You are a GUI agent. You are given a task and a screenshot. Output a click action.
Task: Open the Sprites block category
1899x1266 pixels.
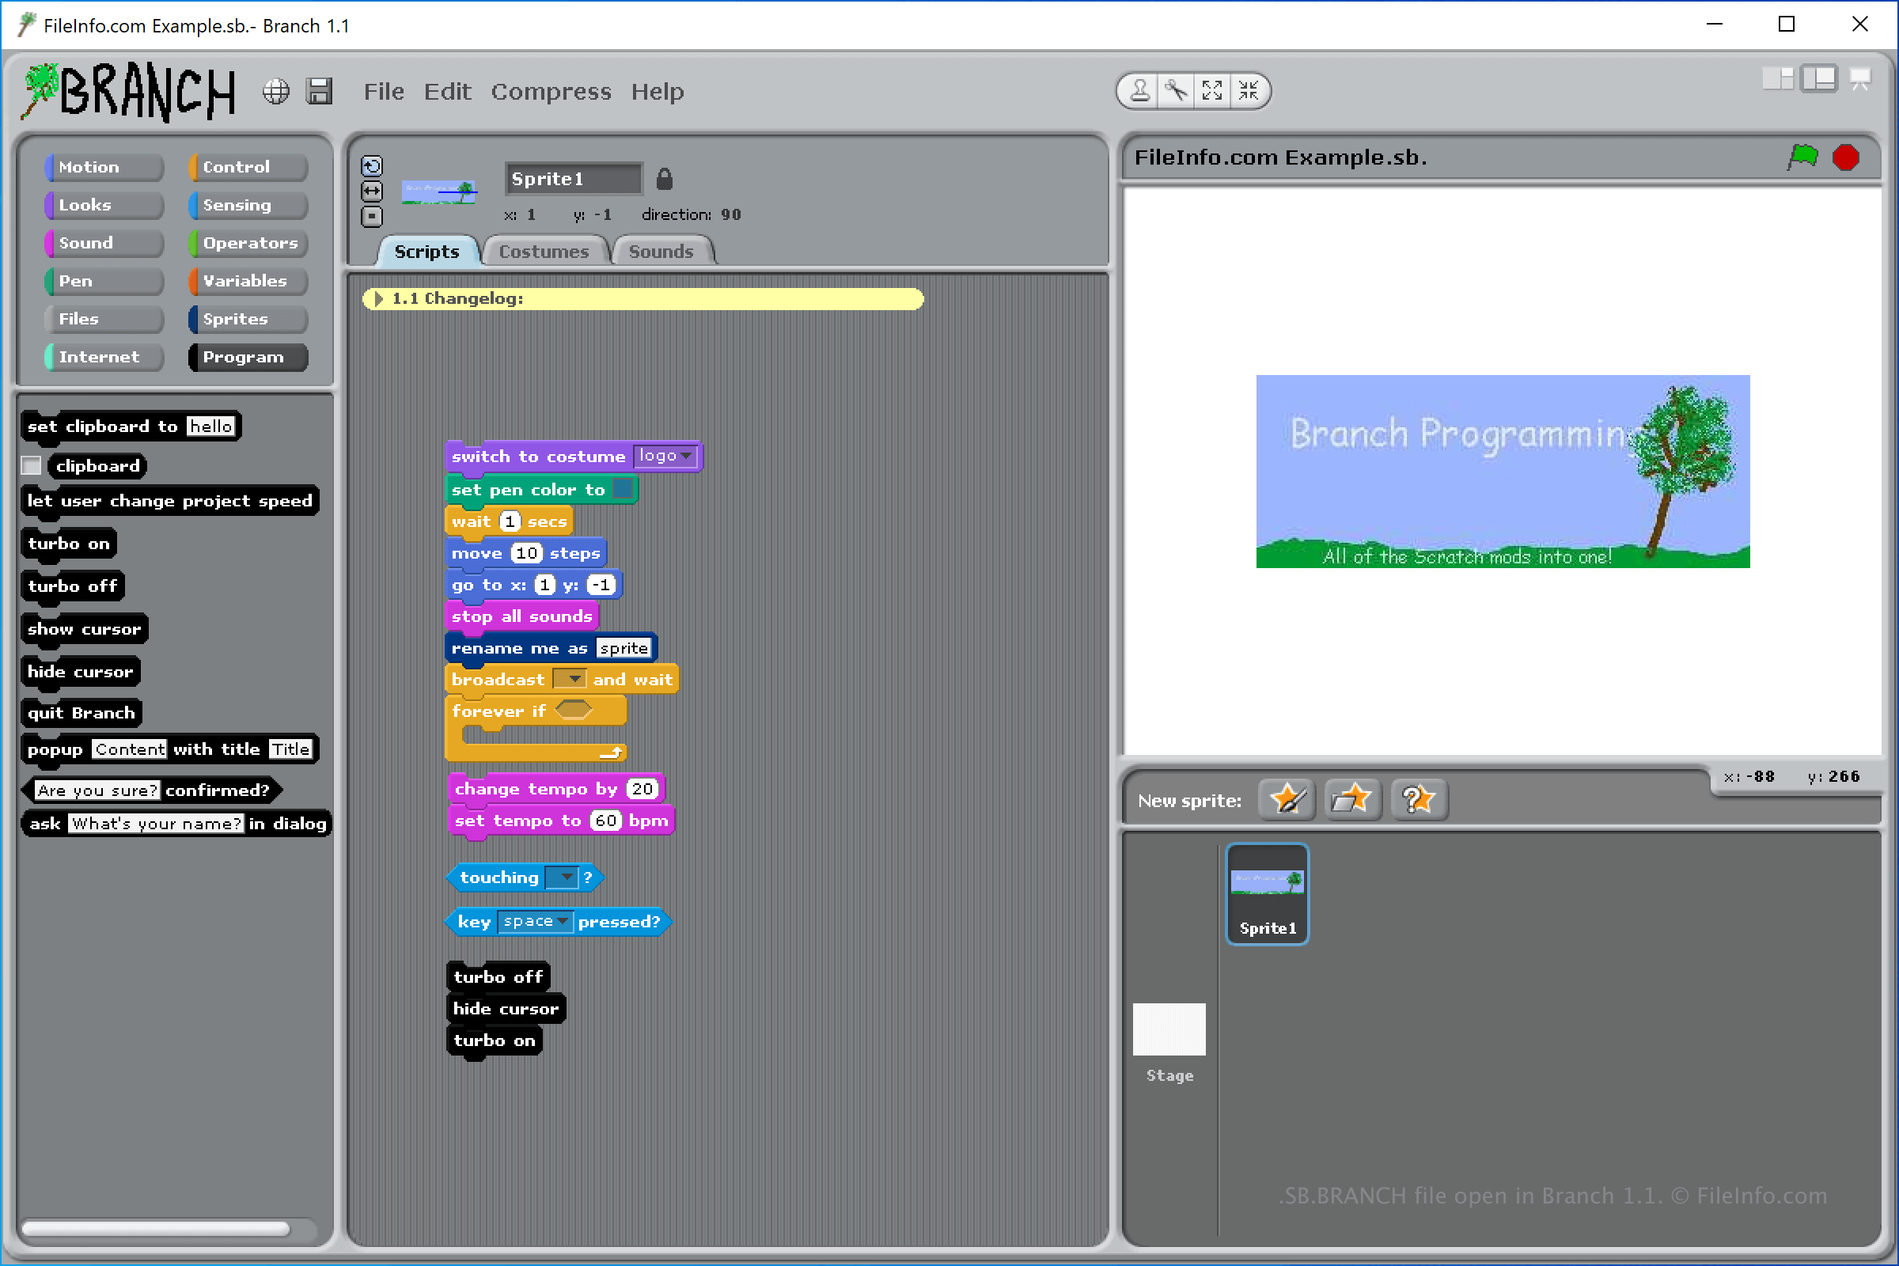click(248, 319)
